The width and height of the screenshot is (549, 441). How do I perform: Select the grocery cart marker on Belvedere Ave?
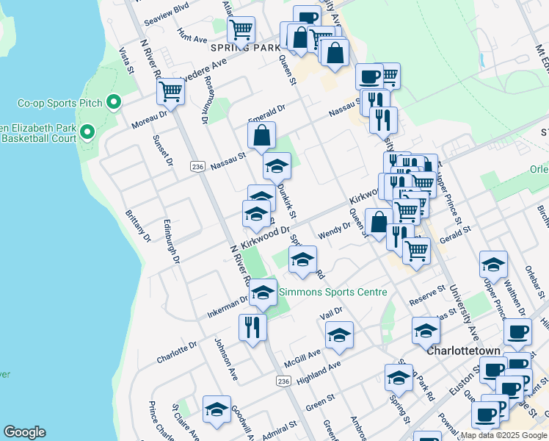pyautogui.click(x=170, y=91)
